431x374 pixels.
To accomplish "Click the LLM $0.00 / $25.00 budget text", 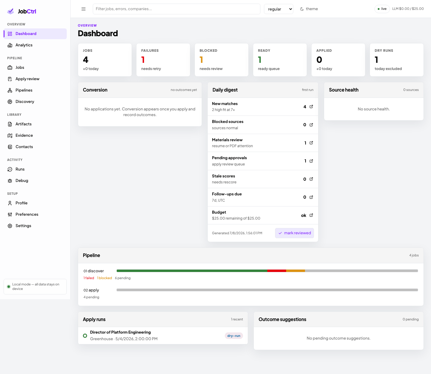I will [x=408, y=9].
